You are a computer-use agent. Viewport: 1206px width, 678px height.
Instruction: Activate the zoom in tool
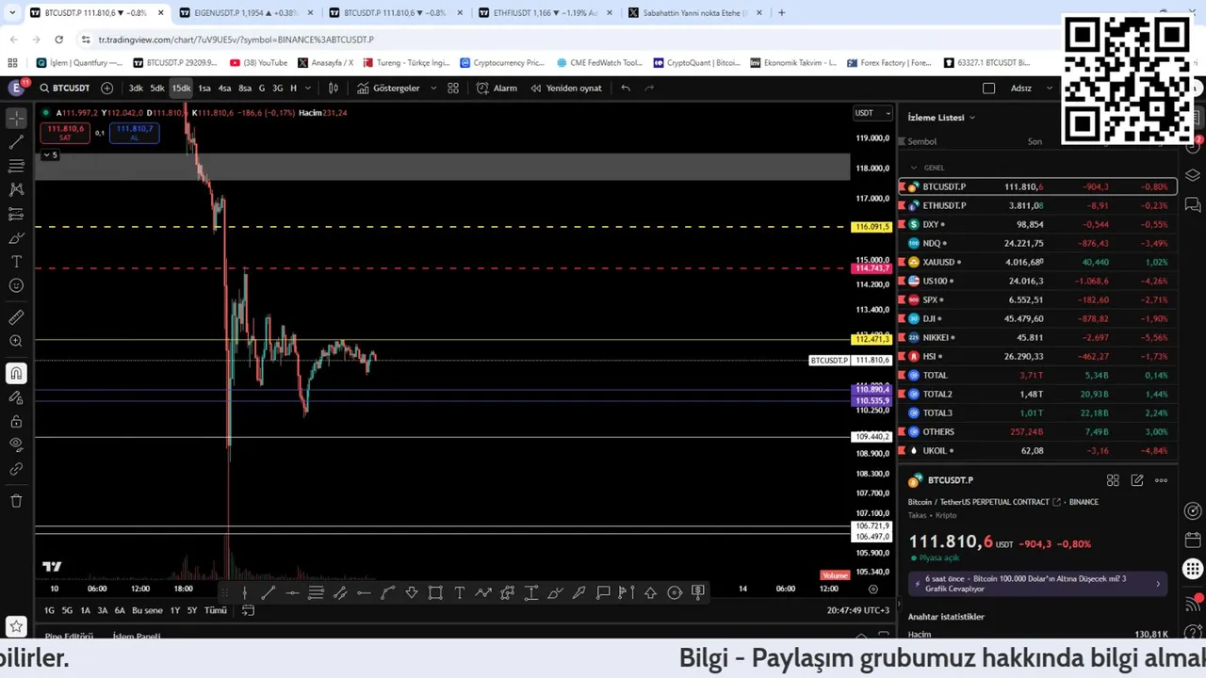click(x=16, y=341)
